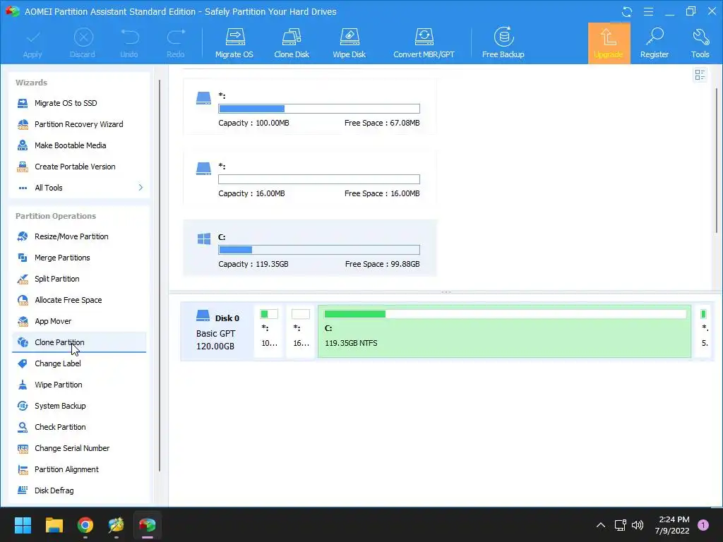Click the refresh icon in title bar
The image size is (723, 542).
click(x=627, y=11)
